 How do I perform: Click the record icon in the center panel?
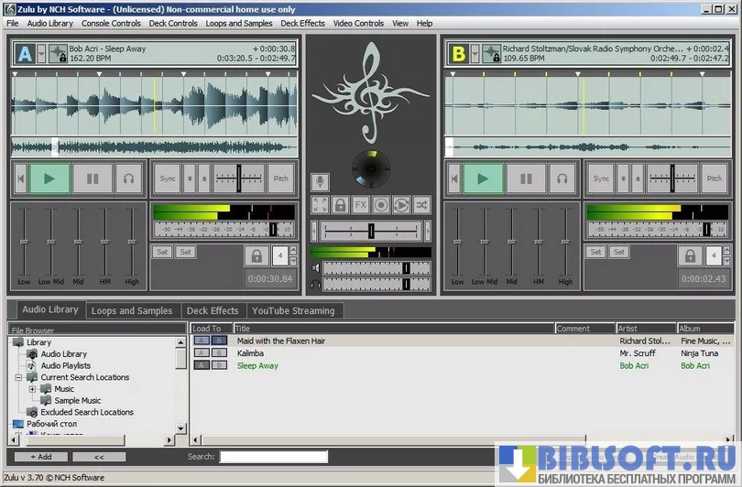click(381, 205)
